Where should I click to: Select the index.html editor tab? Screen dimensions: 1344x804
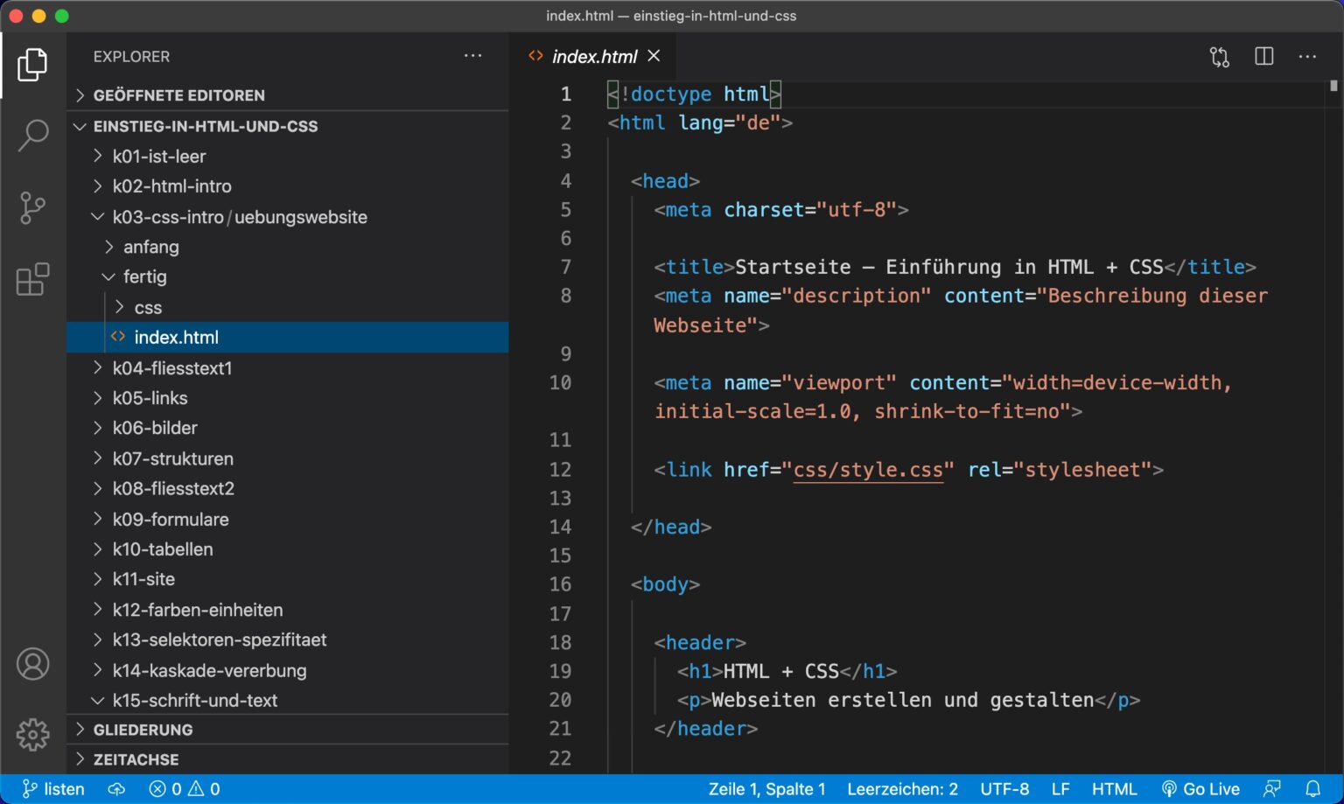(595, 56)
